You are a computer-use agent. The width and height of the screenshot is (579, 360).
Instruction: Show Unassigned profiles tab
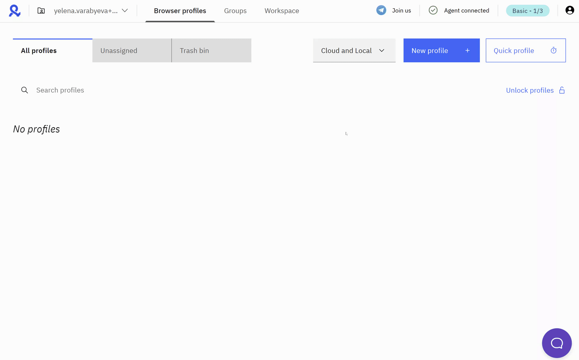pos(132,50)
